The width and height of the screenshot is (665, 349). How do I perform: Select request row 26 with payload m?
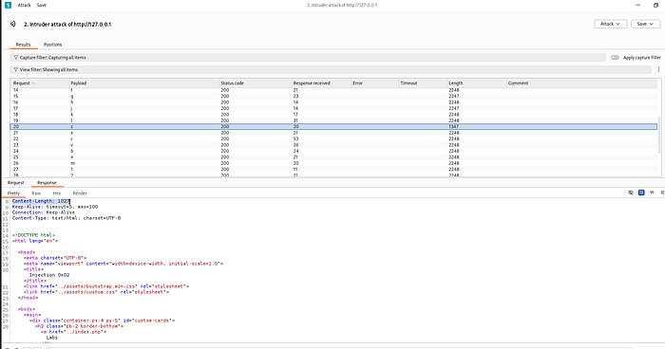[333, 163]
